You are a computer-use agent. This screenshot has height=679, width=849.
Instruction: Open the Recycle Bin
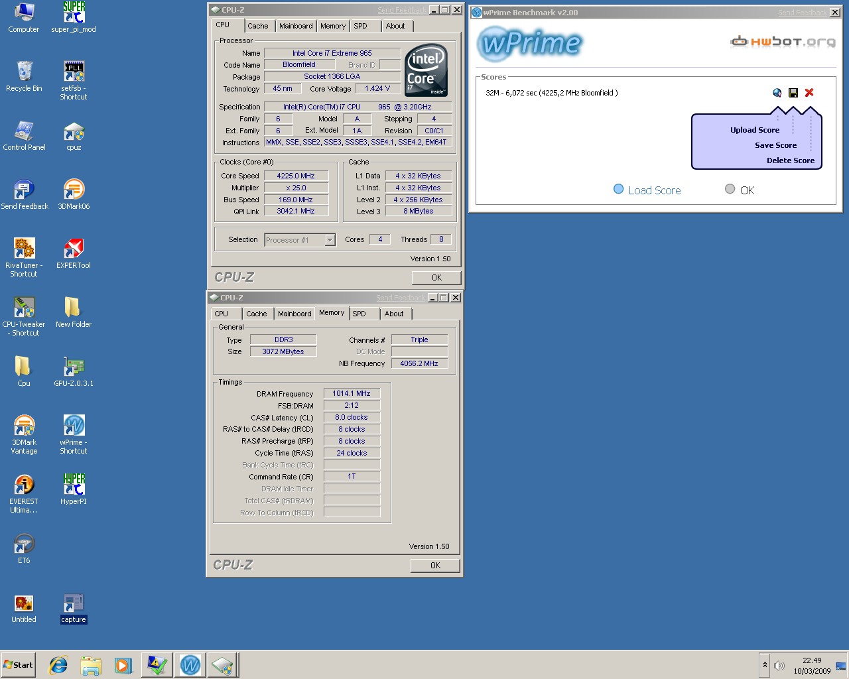[24, 76]
